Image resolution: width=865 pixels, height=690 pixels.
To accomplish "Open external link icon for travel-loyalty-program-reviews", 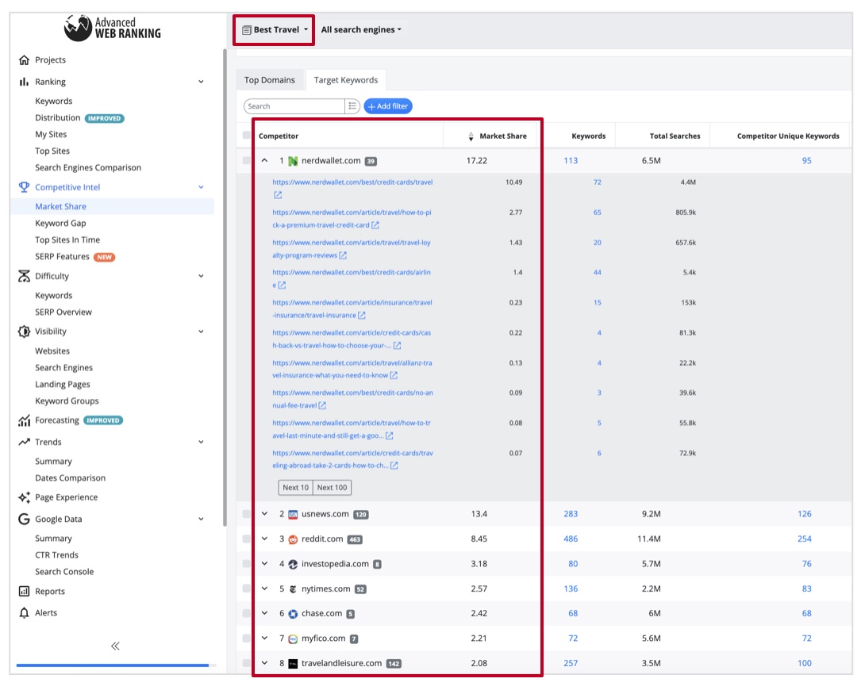I will pos(343,255).
